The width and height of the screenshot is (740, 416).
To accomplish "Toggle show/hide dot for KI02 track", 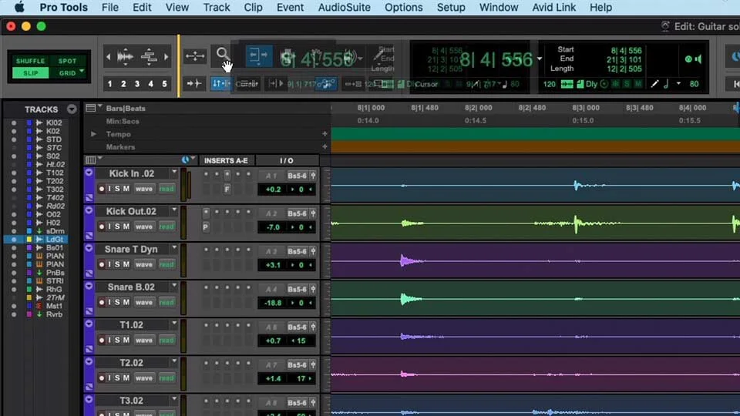I will pyautogui.click(x=14, y=122).
